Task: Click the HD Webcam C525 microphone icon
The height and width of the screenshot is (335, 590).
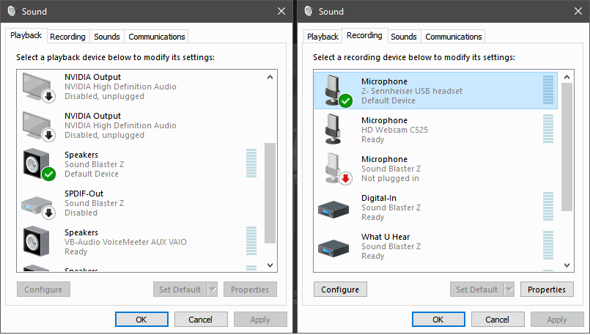Action: (335, 129)
